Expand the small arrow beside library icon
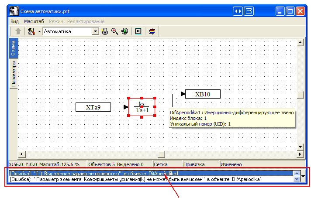The width and height of the screenshot is (311, 198). point(39,31)
